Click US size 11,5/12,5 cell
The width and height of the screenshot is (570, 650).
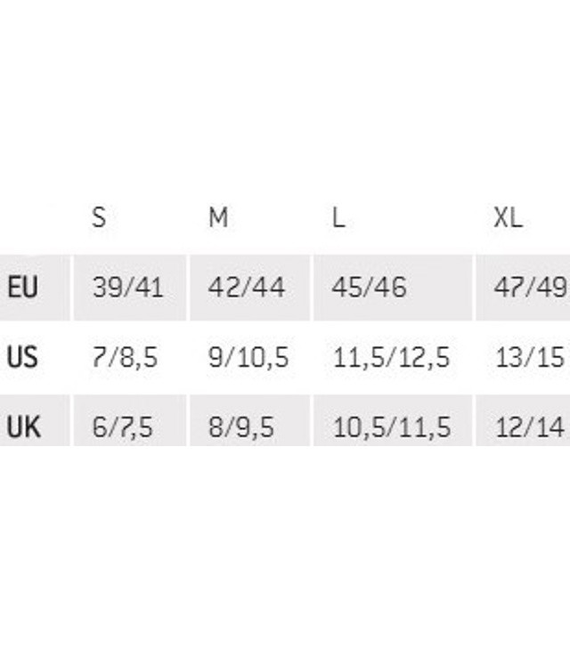pyautogui.click(x=393, y=357)
